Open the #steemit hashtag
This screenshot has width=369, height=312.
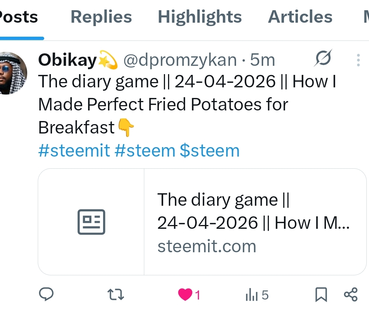(x=74, y=151)
